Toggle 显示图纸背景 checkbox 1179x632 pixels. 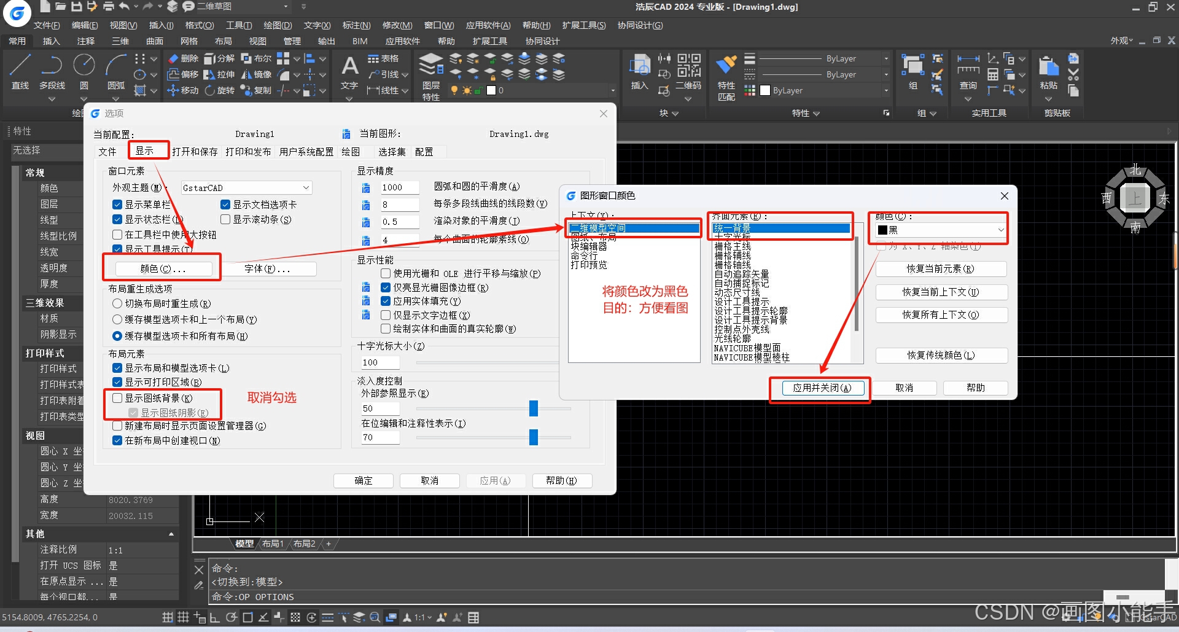(x=117, y=398)
